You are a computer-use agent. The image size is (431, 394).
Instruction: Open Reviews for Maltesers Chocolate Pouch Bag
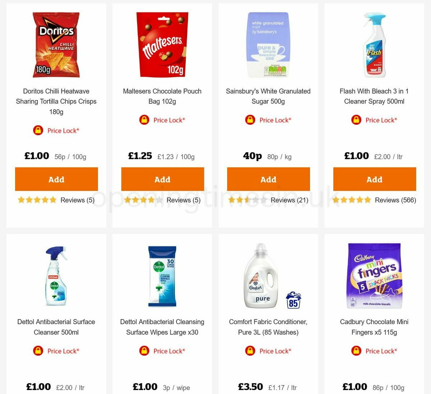(x=183, y=200)
